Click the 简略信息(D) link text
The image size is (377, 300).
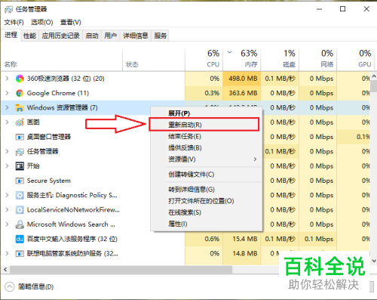point(35,286)
